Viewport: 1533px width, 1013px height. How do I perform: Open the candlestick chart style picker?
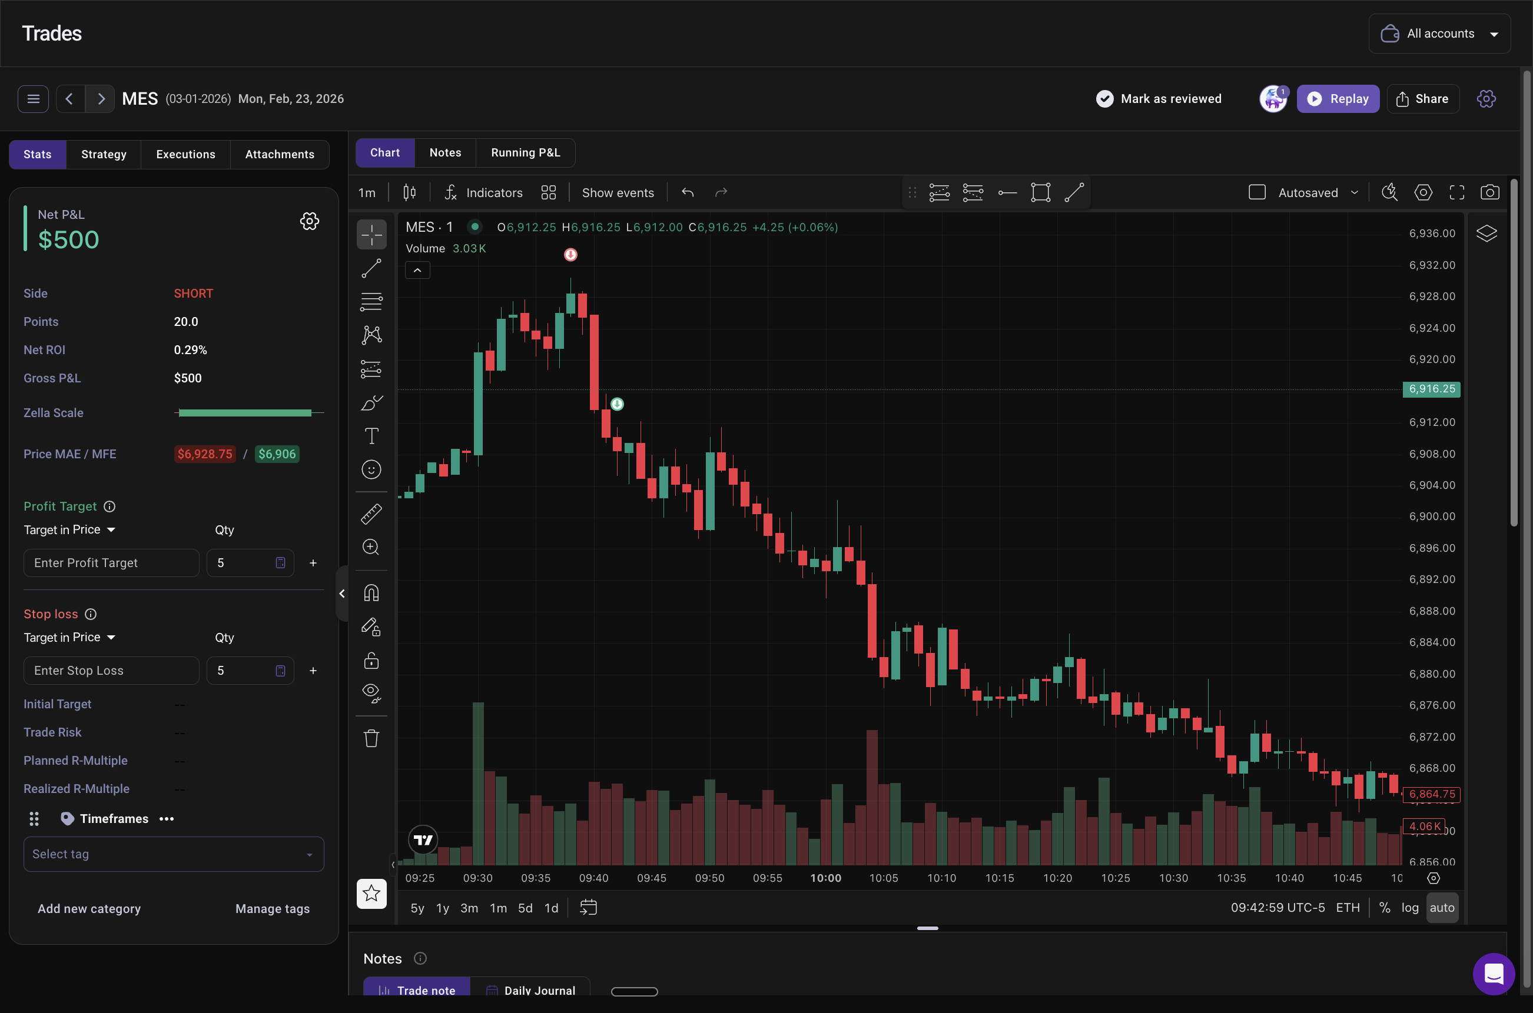(x=409, y=192)
